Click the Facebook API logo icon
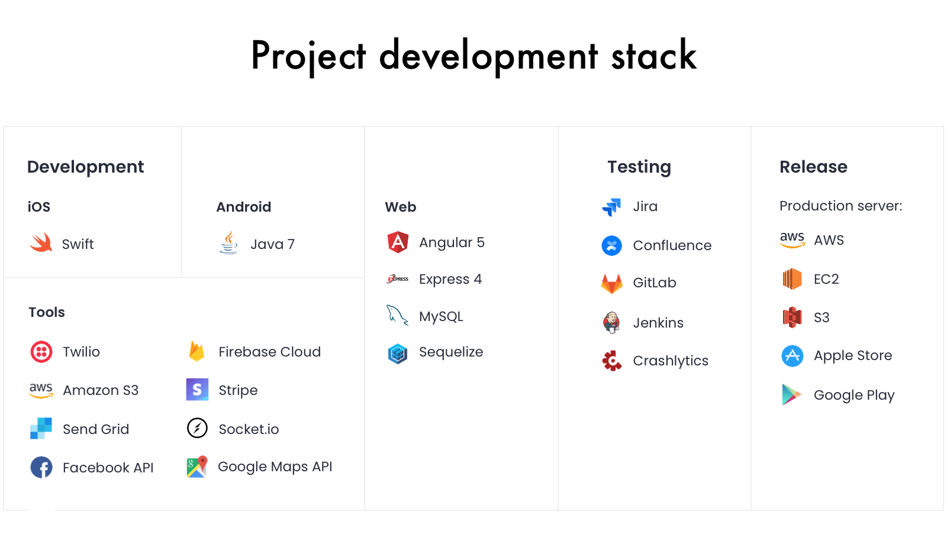 click(41, 467)
